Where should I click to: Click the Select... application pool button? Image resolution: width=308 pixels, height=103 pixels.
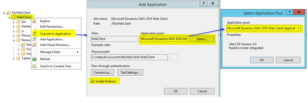(202, 39)
